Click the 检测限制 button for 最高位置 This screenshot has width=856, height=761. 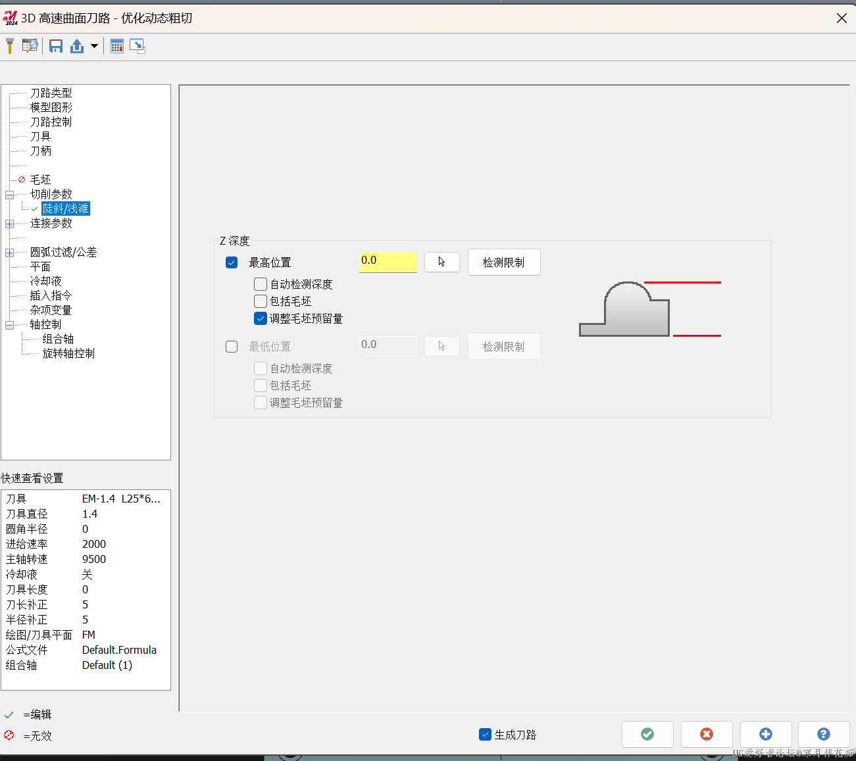pyautogui.click(x=504, y=262)
